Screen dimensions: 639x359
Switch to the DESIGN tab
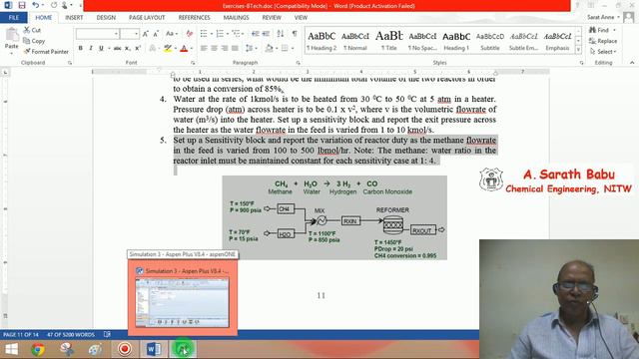point(106,18)
